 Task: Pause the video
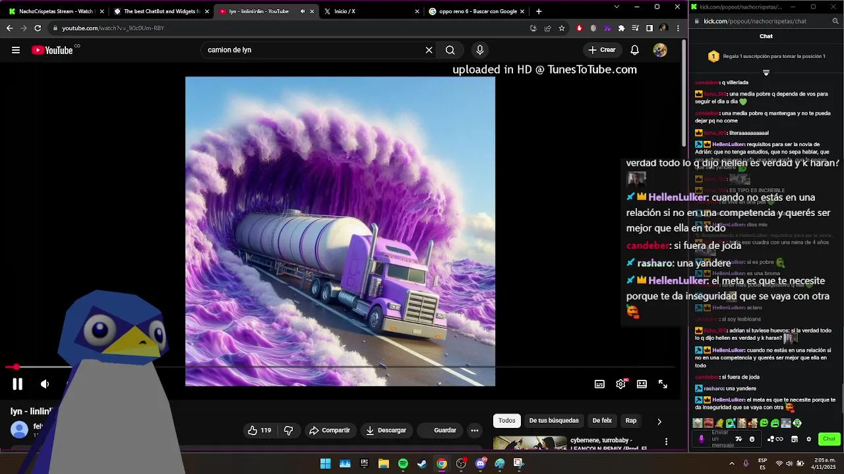pos(18,384)
